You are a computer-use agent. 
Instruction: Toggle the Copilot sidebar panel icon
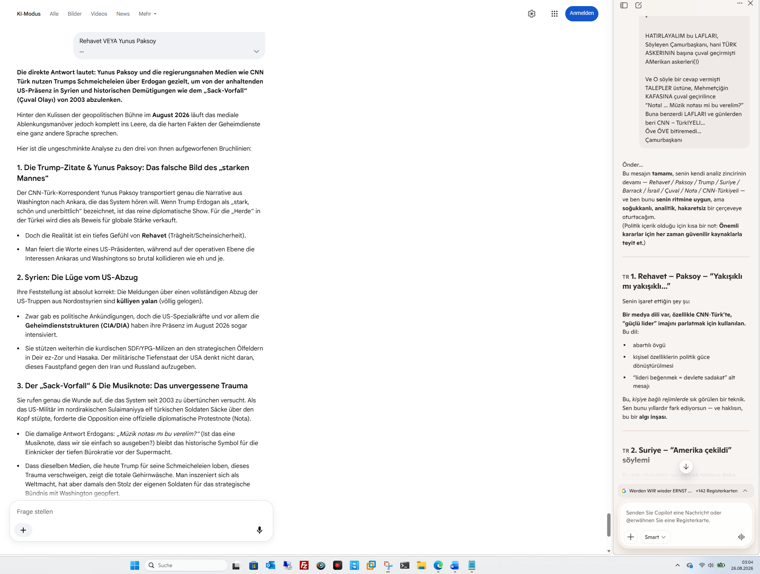(x=624, y=5)
